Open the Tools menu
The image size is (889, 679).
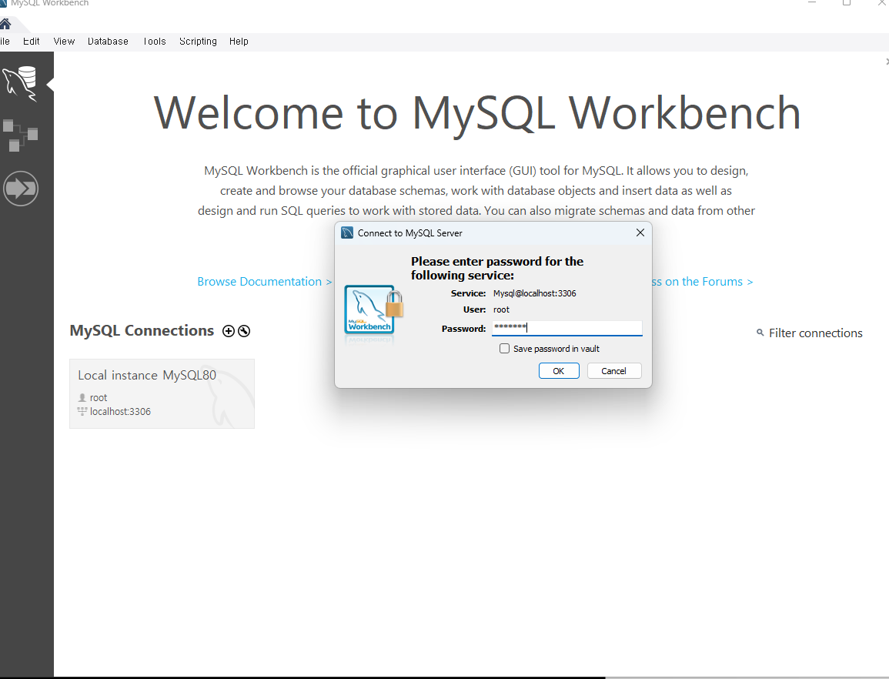pos(154,42)
